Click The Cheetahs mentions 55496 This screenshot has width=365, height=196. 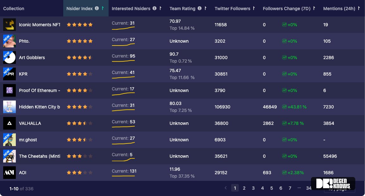[x=330, y=156]
